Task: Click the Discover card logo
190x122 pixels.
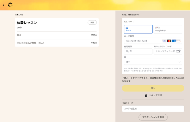Action: coord(178,41)
